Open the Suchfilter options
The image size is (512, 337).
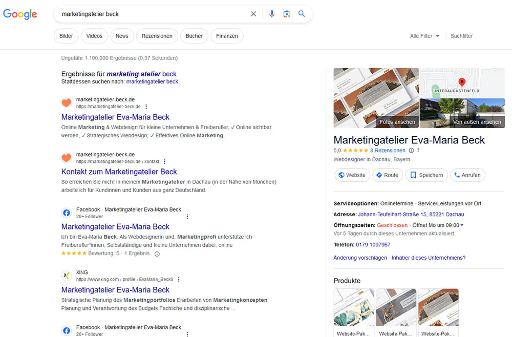pyautogui.click(x=461, y=36)
